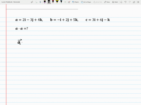Show the Ruler
This screenshot has width=141, height=105.
click(107, 2)
